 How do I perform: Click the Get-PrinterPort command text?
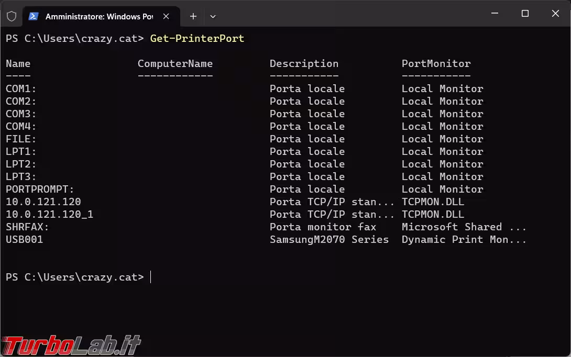click(197, 38)
